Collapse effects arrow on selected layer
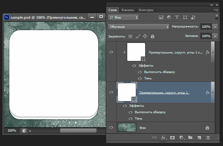223x146 pixels. [213, 92]
